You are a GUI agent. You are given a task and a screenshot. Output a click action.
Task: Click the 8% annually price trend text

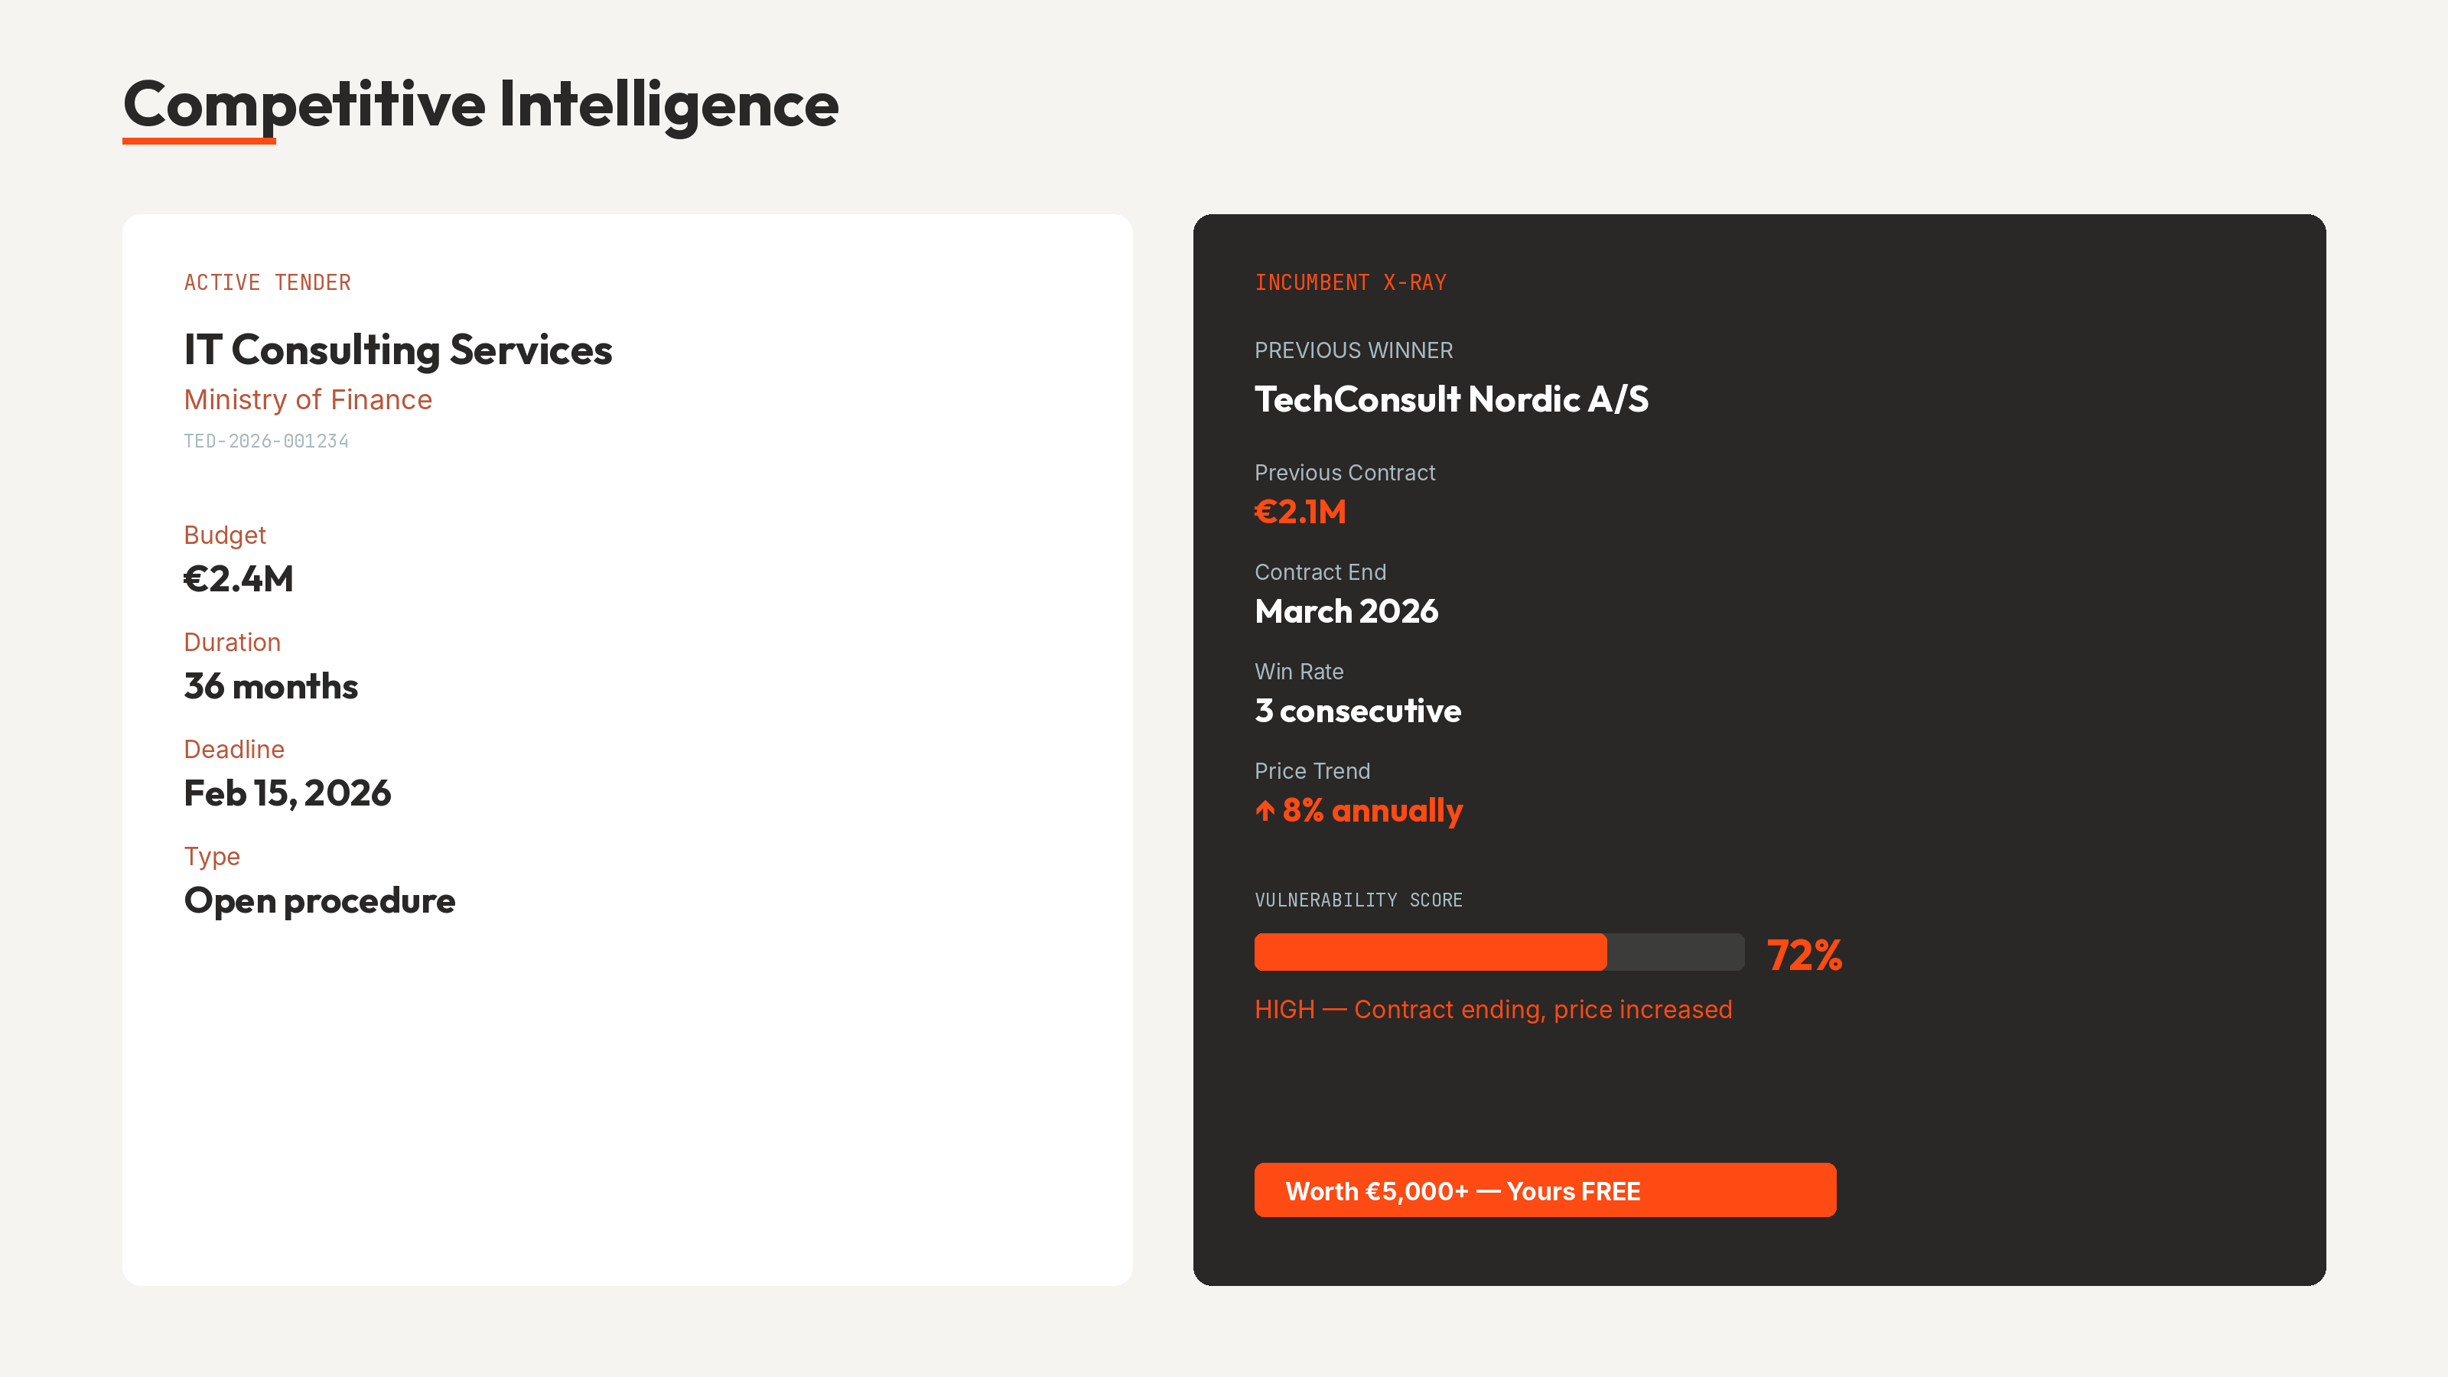click(x=1372, y=811)
